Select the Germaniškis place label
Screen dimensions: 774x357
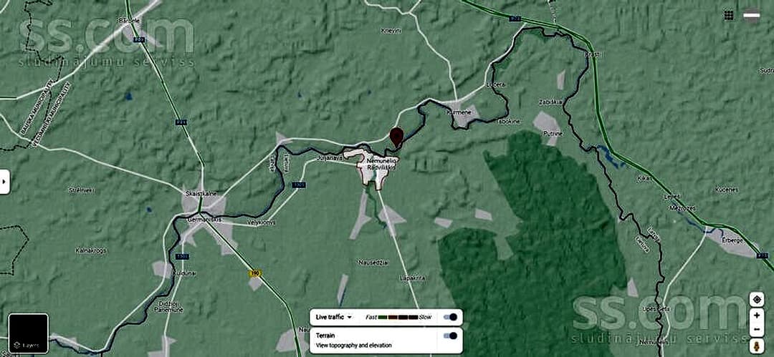point(205,218)
